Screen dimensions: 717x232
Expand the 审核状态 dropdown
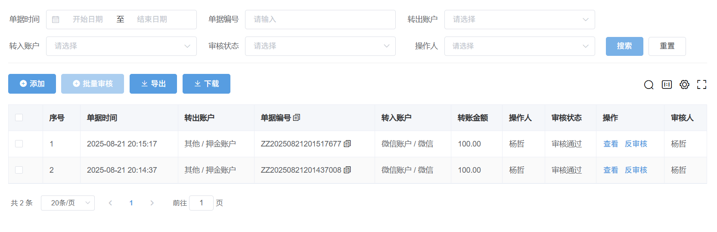(x=320, y=46)
